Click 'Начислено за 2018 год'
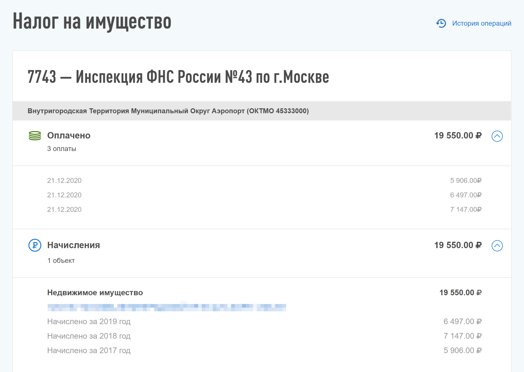The height and width of the screenshot is (372, 524). tap(89, 336)
